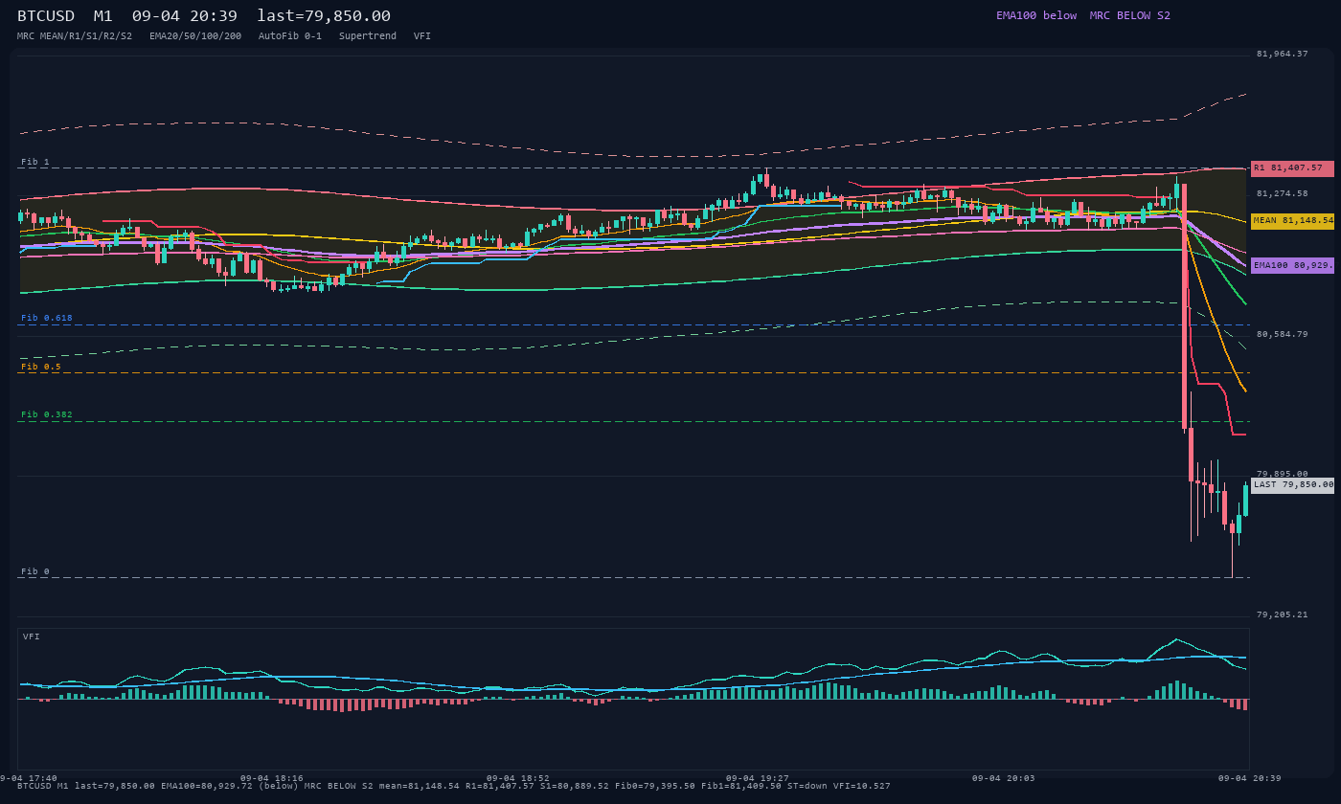
Task: Select the MRC MEAN/R1/S1/R2/S2 indicator label
Action: point(75,36)
